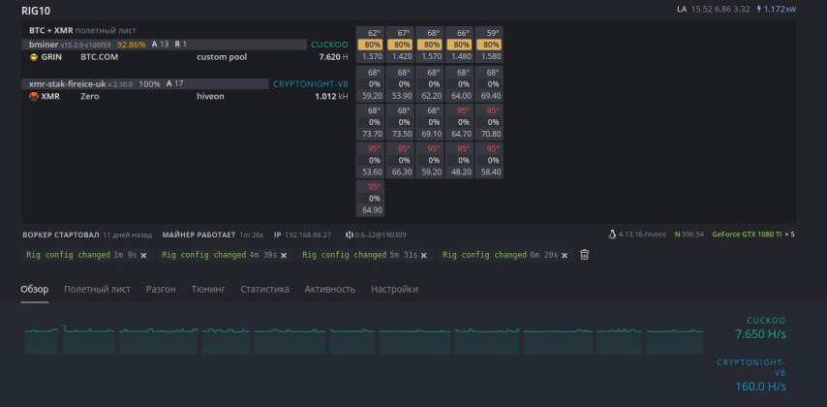The image size is (827, 407).
Task: Click the GRIN coin icon
Action: tap(34, 57)
